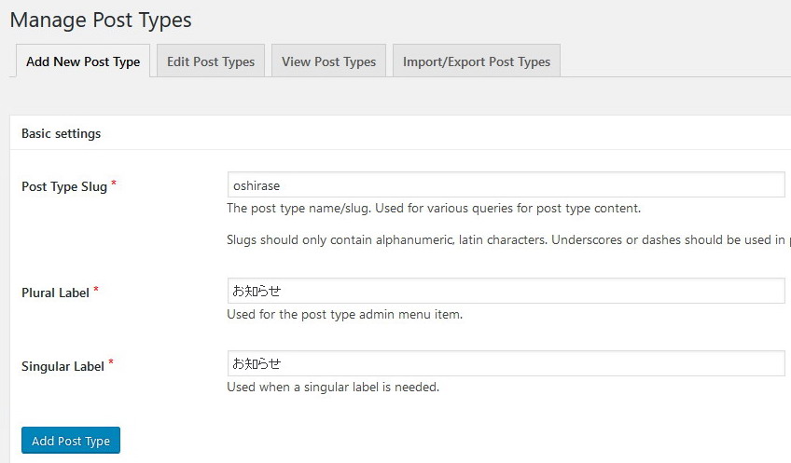Click the red asterisk beside Plural Label
Image resolution: width=791 pixels, height=463 pixels.
[96, 290]
